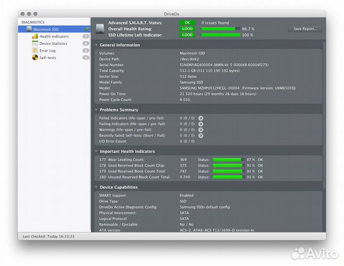344x266 pixels.
Task: Click the Device Statistics count badge
Action: tap(86, 43)
